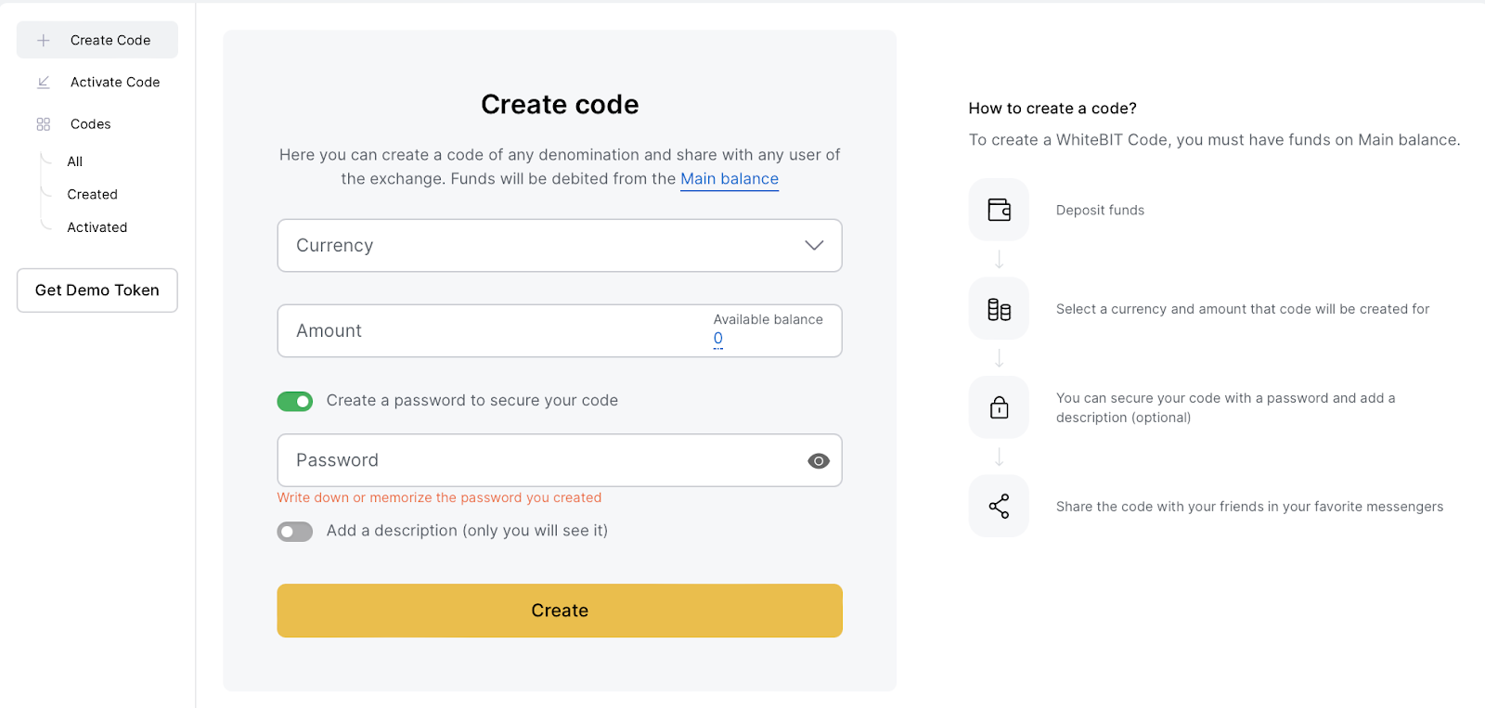1485x708 pixels.
Task: Open the Created codes list
Action: pyautogui.click(x=93, y=195)
